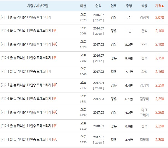Click the number 3950 under 오토
This screenshot has width=168, height=148.
click(83, 142)
